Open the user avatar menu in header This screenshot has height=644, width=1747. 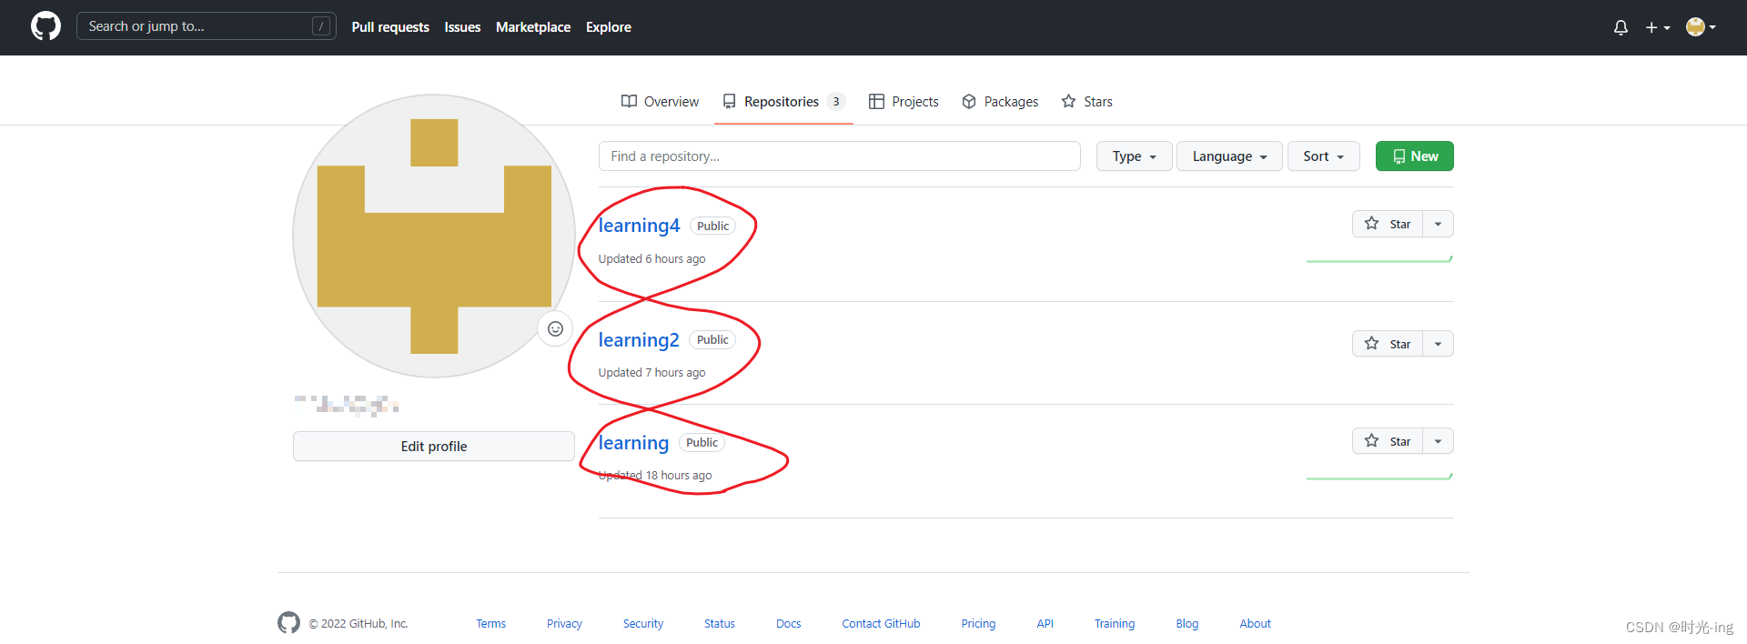[1700, 27]
